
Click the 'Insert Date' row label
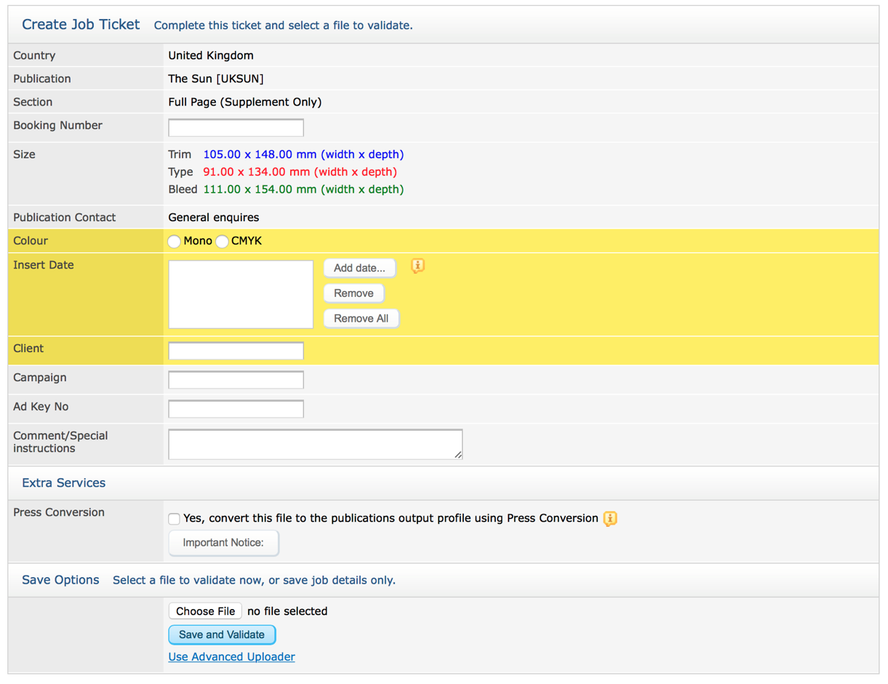(x=44, y=265)
